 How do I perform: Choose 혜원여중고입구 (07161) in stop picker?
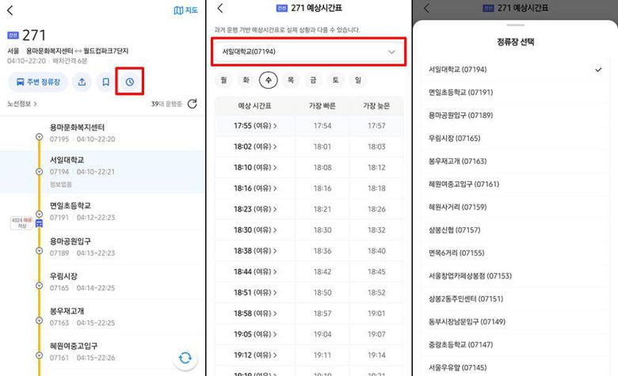click(x=516, y=184)
